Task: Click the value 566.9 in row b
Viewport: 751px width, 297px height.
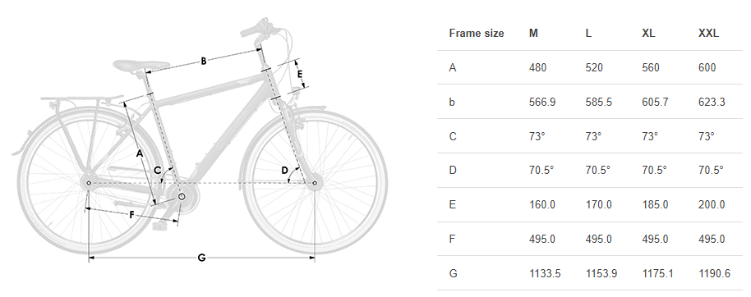Action: [x=542, y=102]
